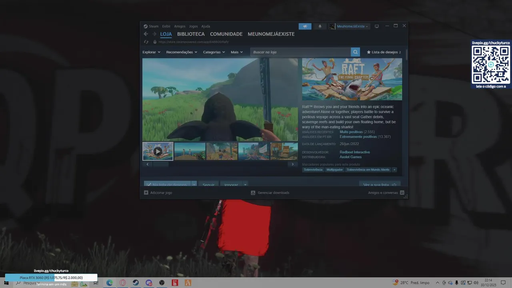Click the store page vertical scrollbar
This screenshot has height=288, width=512.
tap(406, 55)
